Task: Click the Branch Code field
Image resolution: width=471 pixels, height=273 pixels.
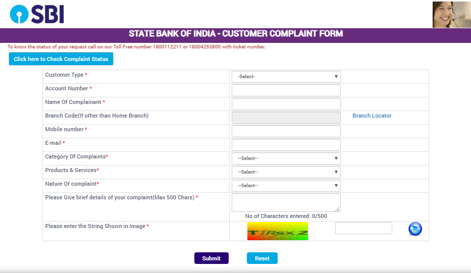Action: [x=286, y=118]
